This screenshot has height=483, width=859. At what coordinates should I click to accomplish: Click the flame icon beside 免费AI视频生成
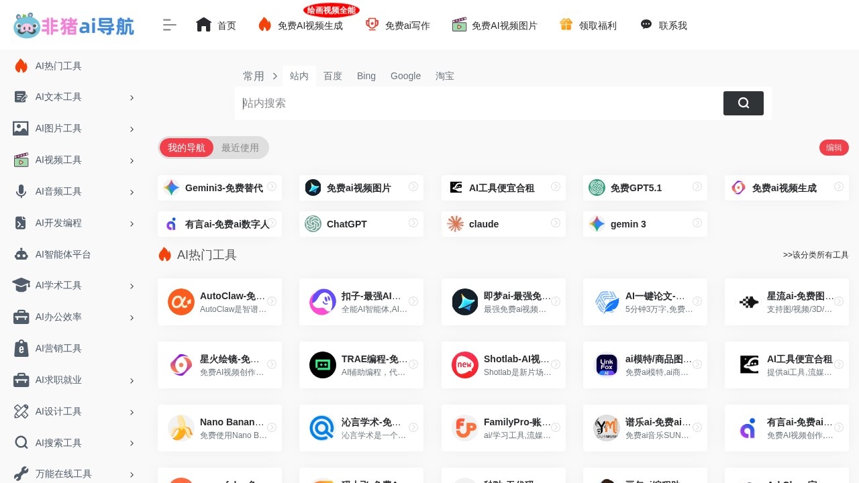pos(265,24)
